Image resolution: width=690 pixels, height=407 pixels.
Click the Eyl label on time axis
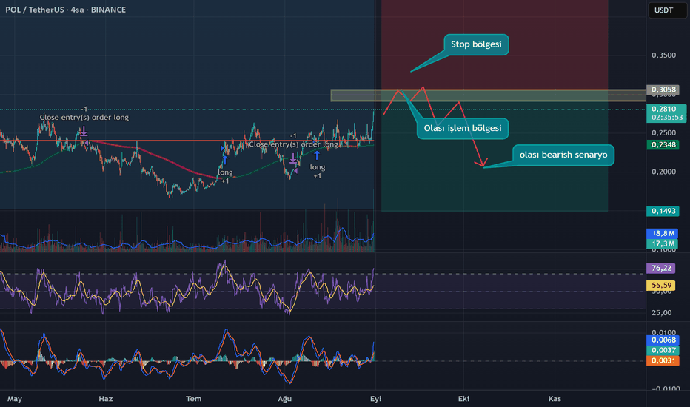pyautogui.click(x=375, y=399)
